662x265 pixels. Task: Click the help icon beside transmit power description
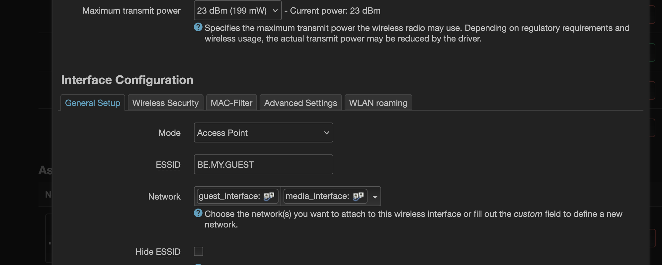pos(198,27)
